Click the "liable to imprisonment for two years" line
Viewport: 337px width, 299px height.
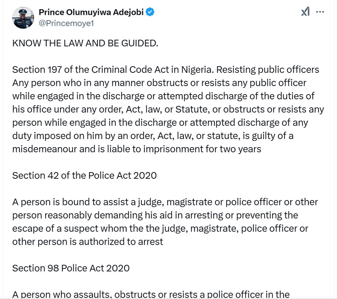137,149
